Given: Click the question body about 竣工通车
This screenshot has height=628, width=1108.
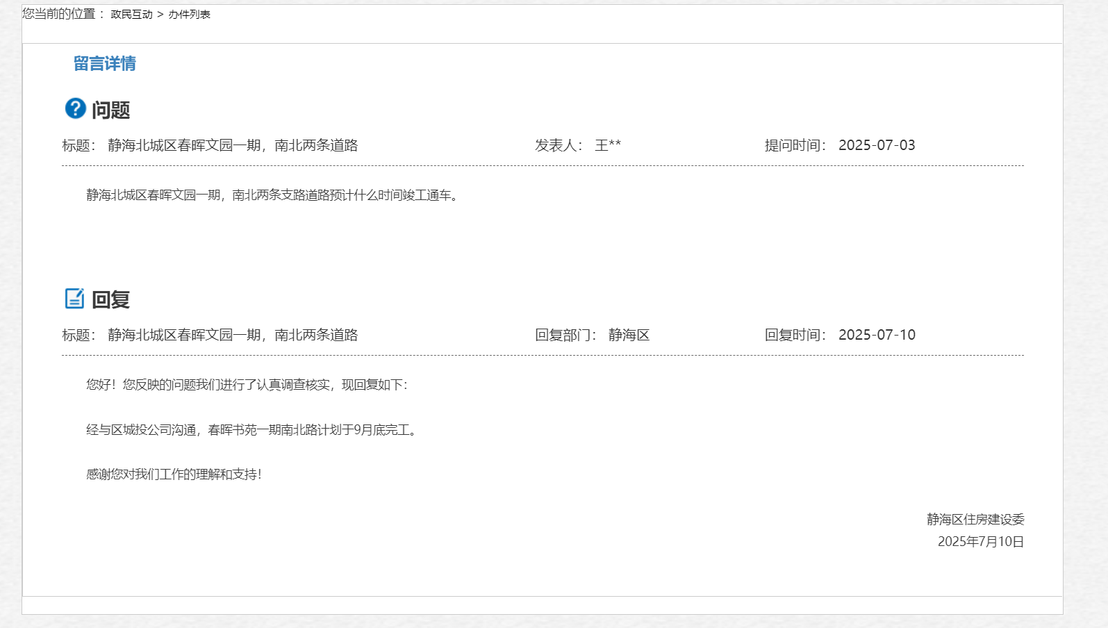Looking at the screenshot, I should pyautogui.click(x=273, y=195).
